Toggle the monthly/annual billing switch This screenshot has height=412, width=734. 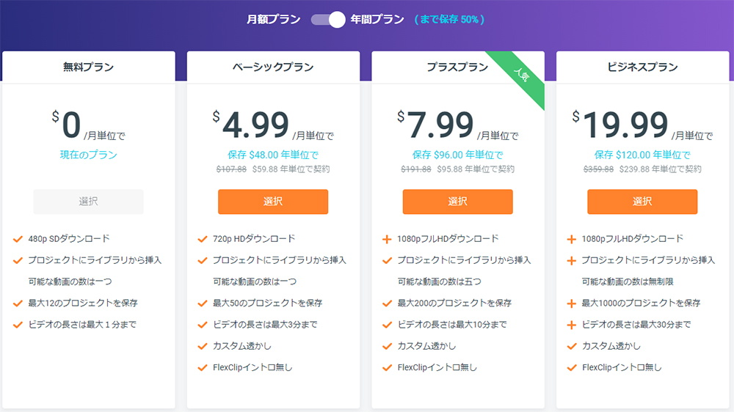pos(327,20)
